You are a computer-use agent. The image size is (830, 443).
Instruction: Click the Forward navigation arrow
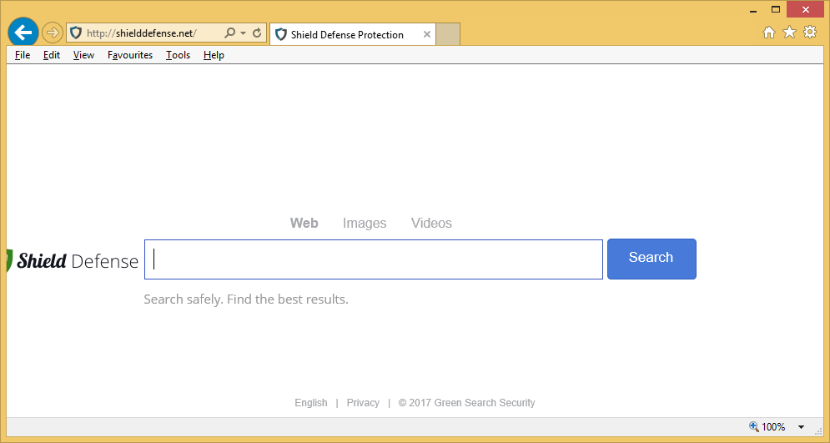click(x=52, y=33)
